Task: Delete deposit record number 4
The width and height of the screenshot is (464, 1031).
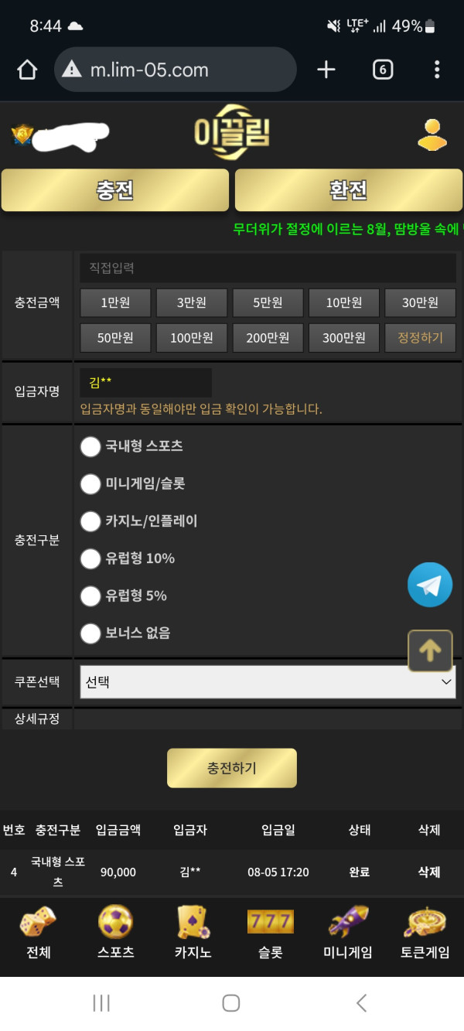Action: (x=428, y=872)
